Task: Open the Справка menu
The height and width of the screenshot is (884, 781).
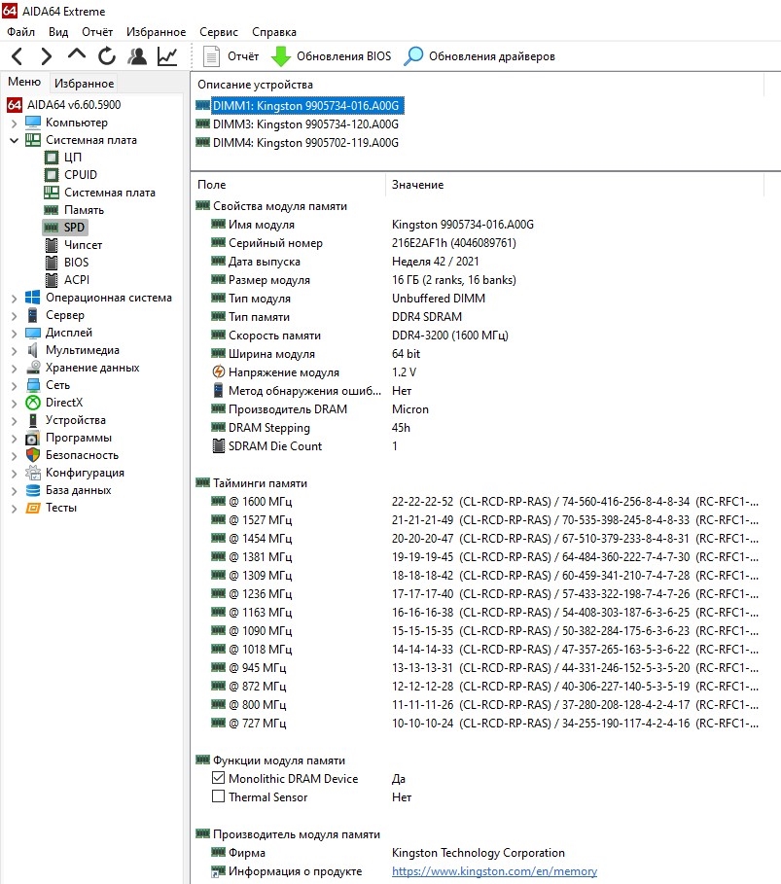Action: tap(274, 32)
